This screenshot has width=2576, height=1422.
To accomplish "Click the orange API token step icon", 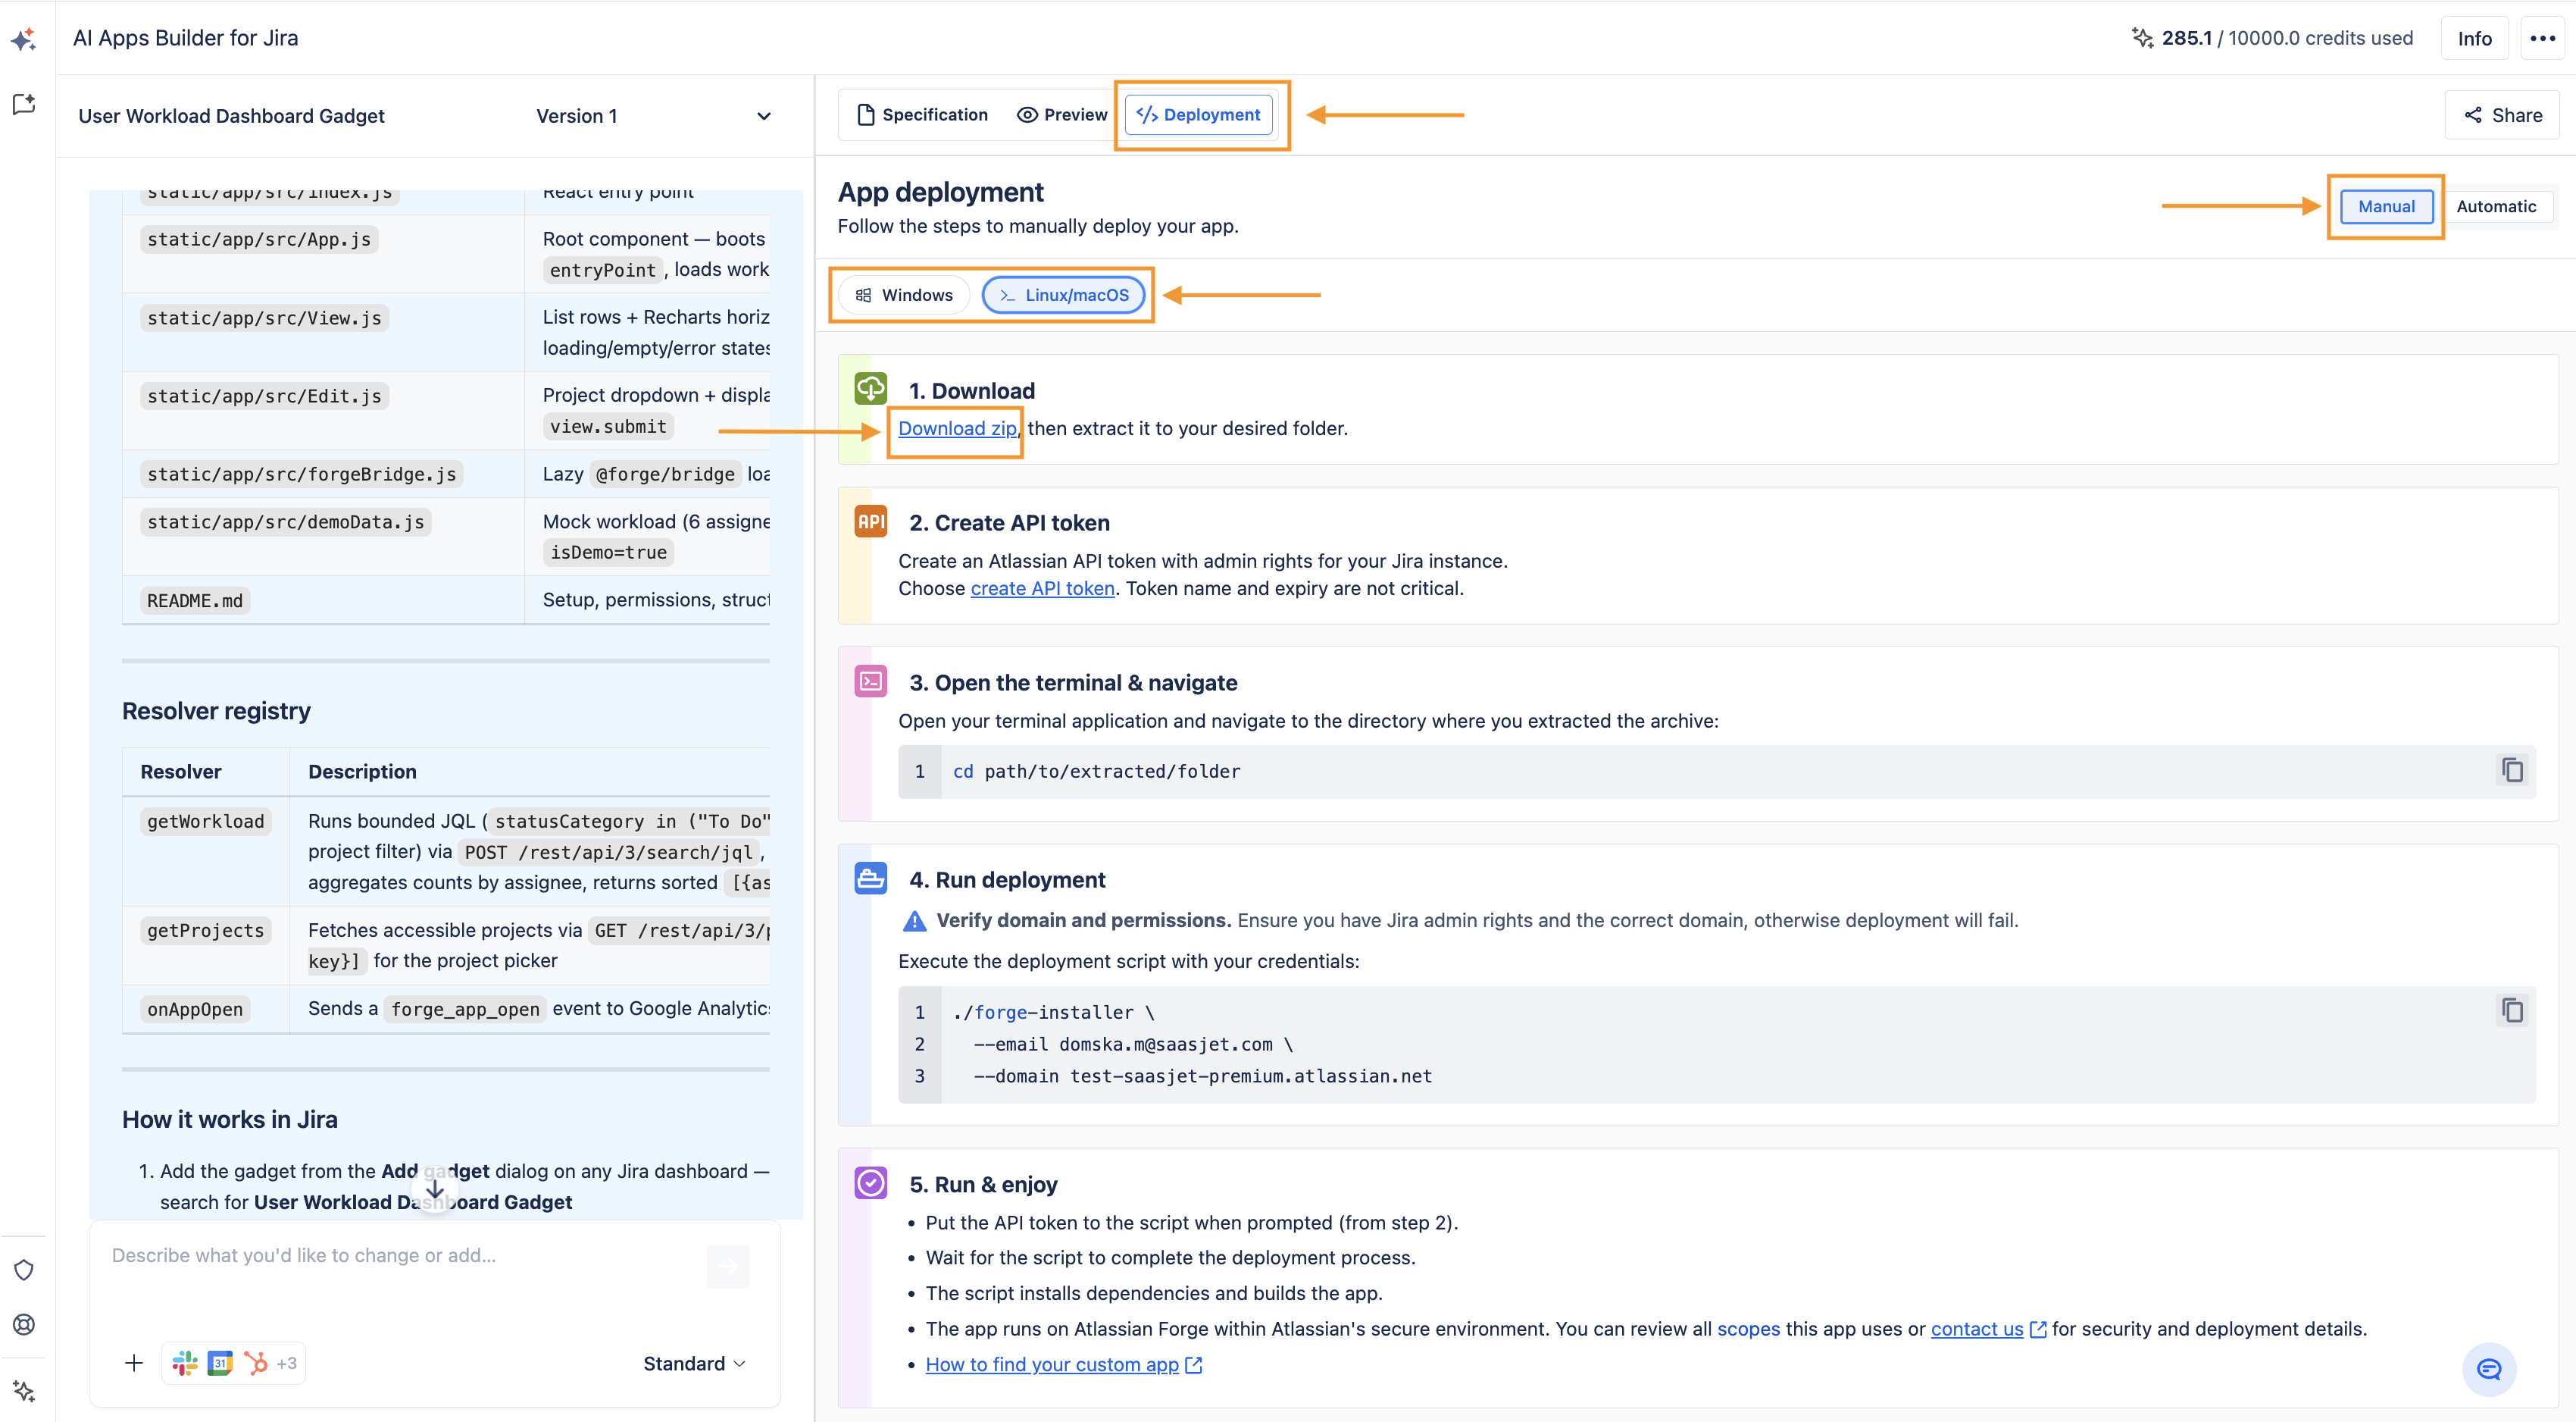I will [x=870, y=522].
